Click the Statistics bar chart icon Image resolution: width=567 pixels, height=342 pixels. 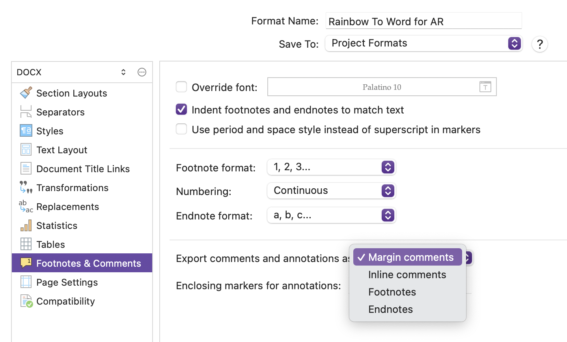pyautogui.click(x=26, y=225)
